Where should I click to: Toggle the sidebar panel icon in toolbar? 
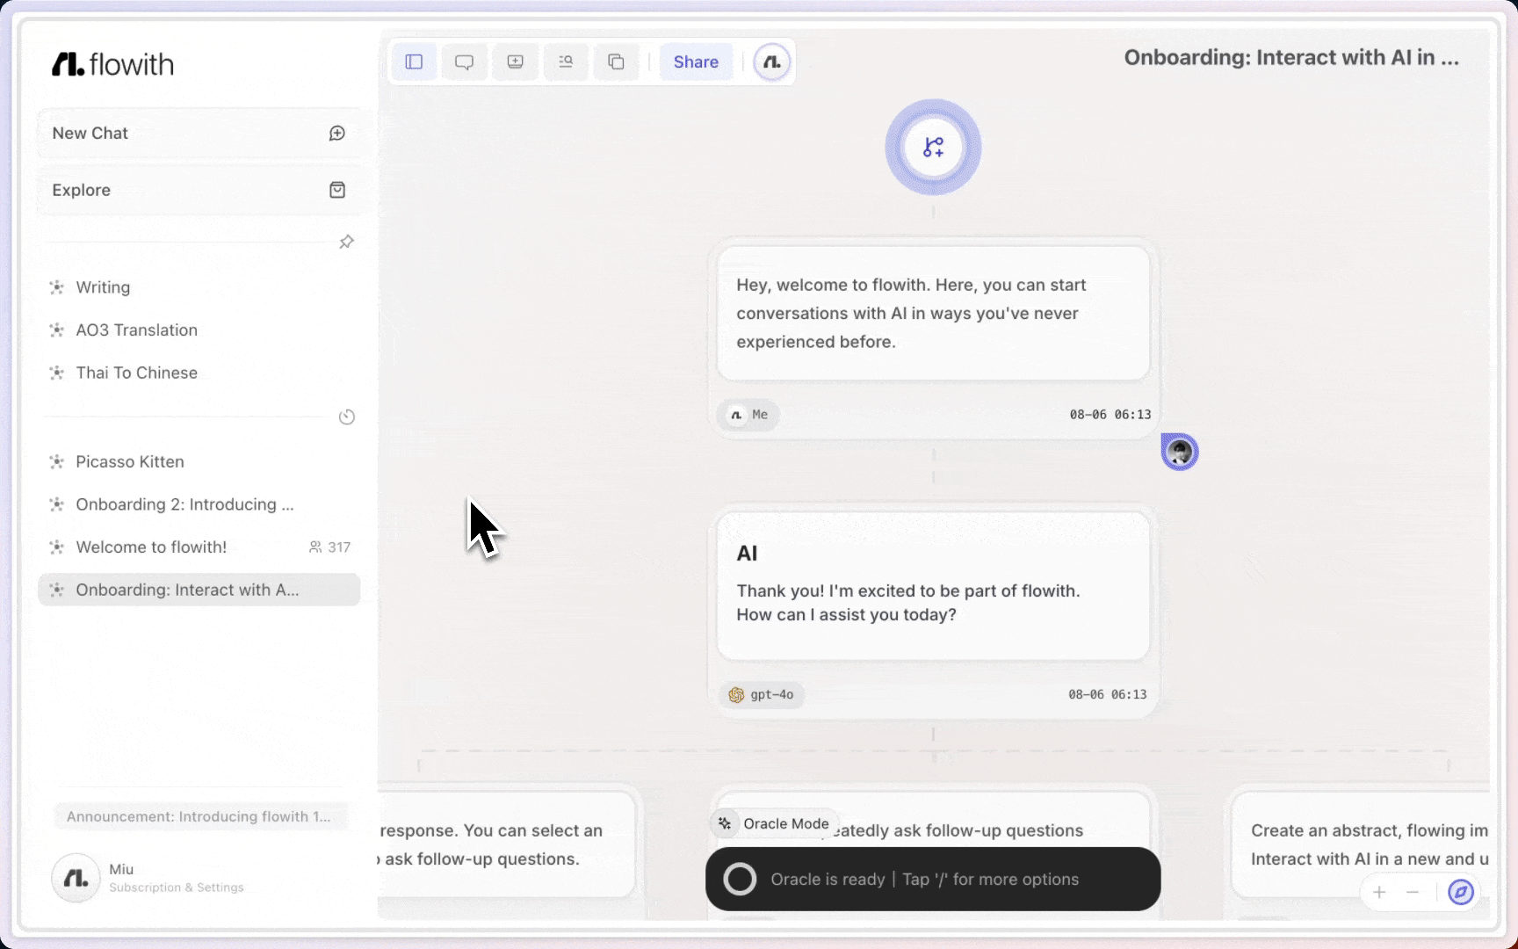pos(414,62)
